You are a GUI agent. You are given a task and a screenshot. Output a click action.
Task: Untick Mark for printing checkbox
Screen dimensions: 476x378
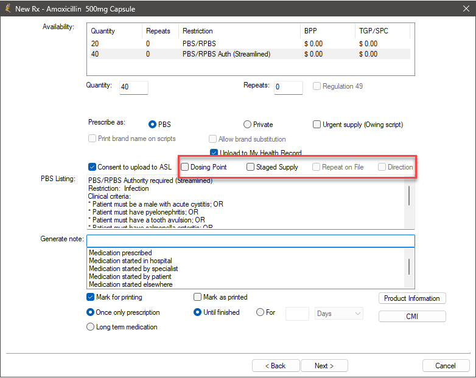click(x=90, y=297)
